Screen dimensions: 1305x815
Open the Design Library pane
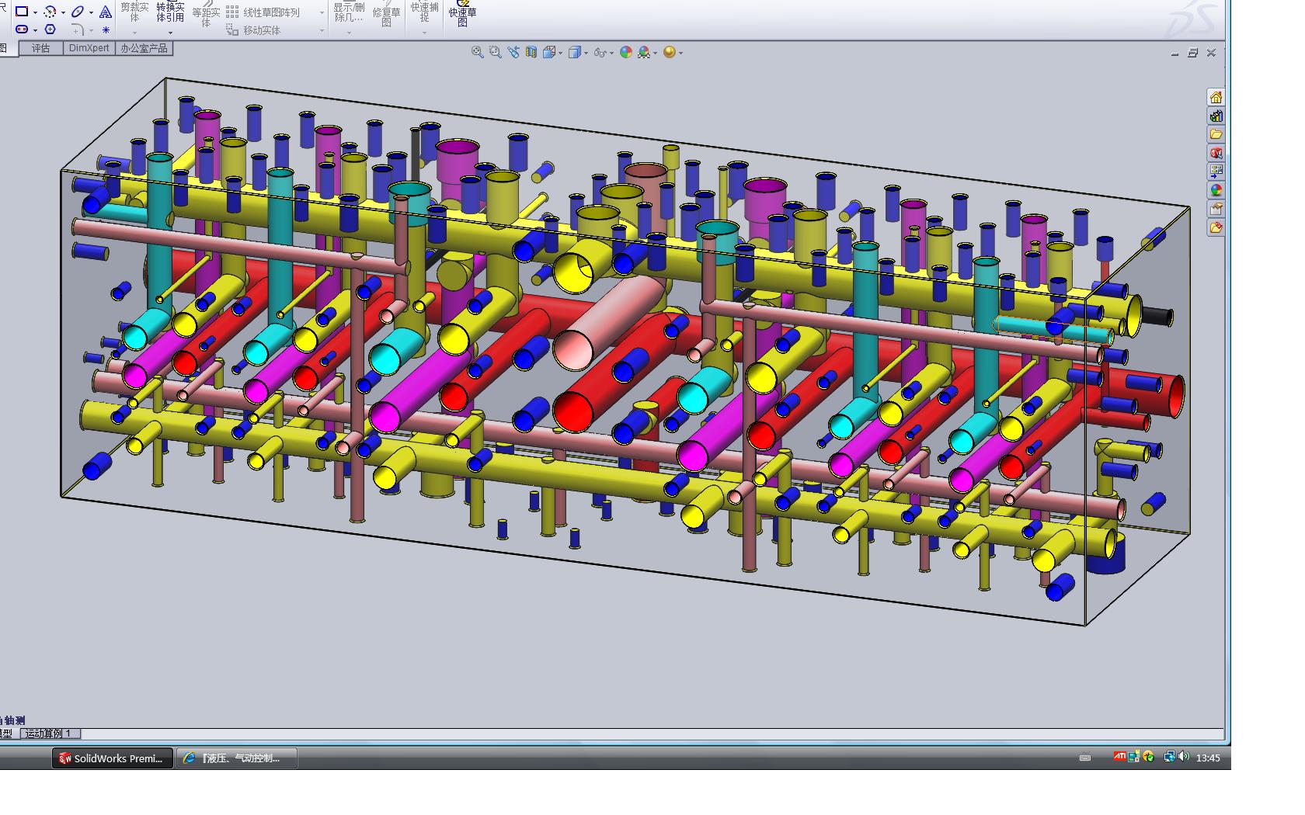coord(1216,116)
